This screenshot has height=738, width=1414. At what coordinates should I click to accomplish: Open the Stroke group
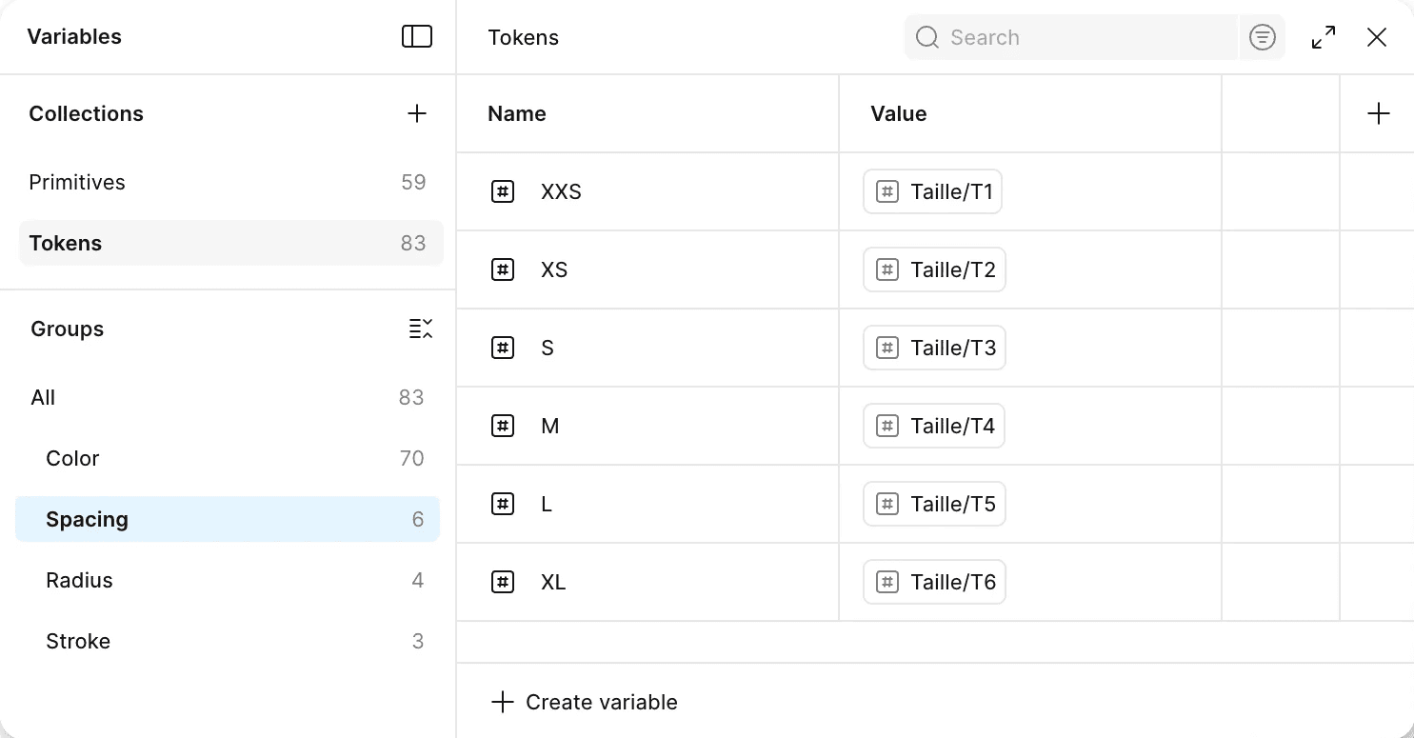point(78,641)
